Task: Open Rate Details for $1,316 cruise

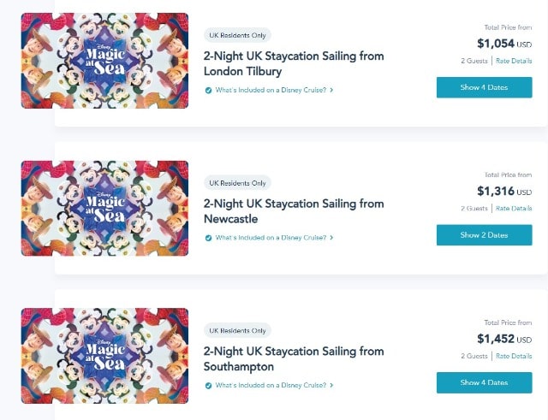Action: pyautogui.click(x=514, y=209)
